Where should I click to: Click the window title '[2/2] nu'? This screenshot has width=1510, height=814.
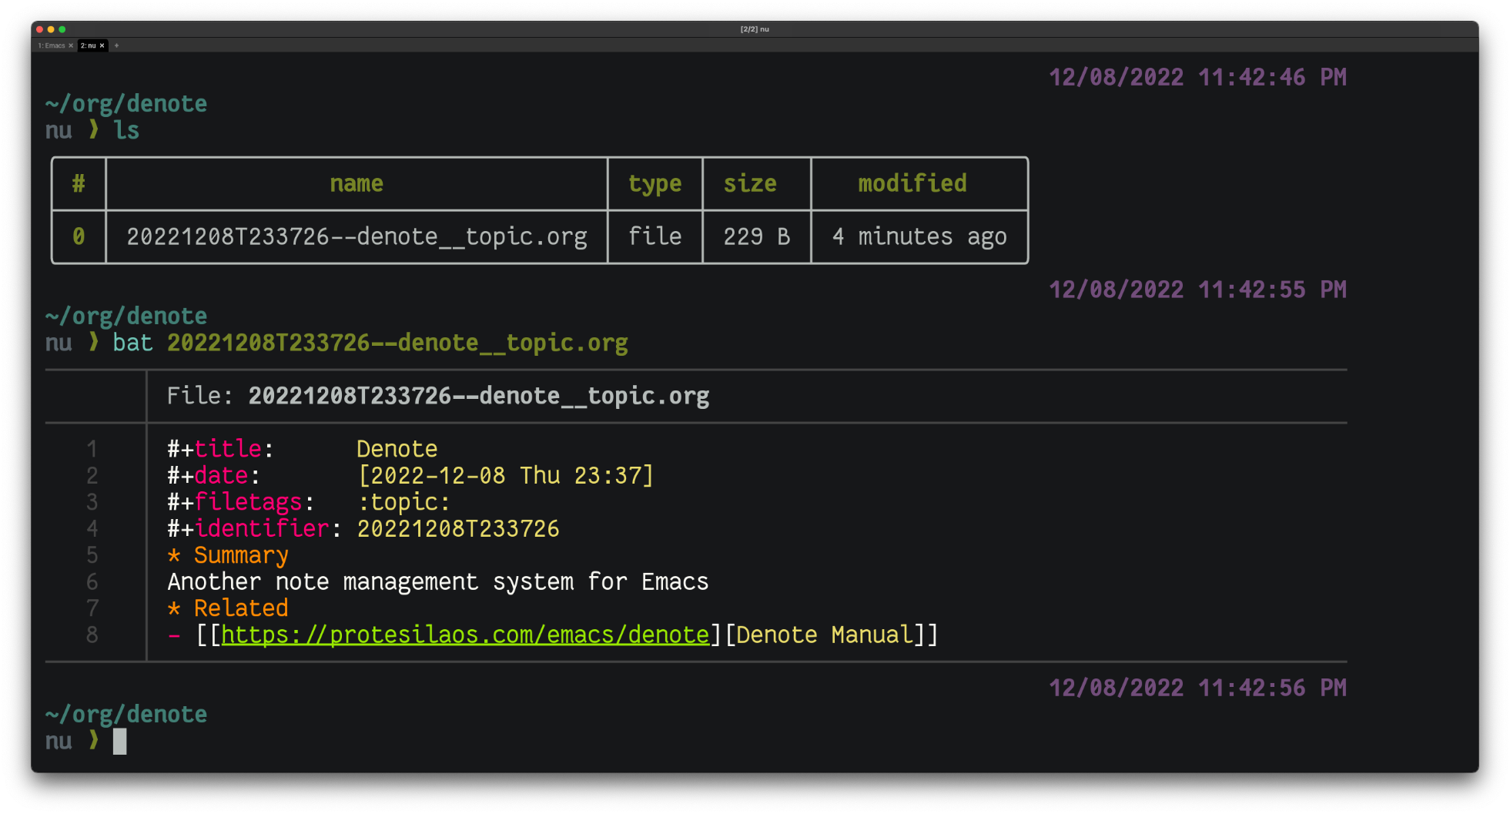point(755,29)
